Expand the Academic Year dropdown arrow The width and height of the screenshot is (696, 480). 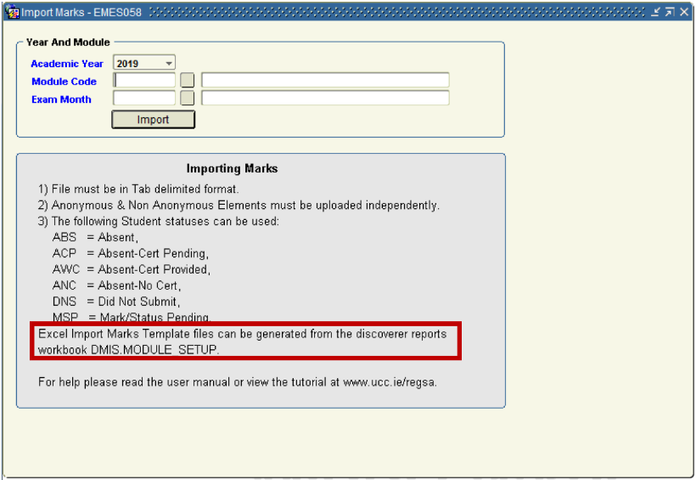coord(169,64)
